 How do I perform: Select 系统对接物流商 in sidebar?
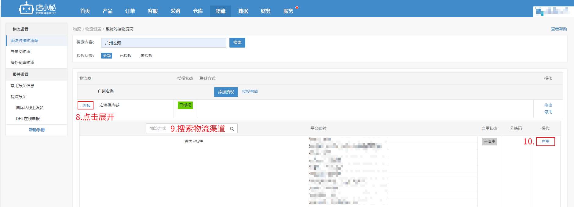pos(36,41)
